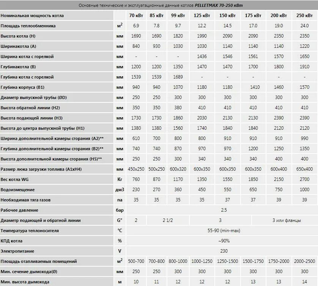The width and height of the screenshot is (318, 286).
Task: Click the heat exchanger area value "24.0"
Action: tap(304, 26)
